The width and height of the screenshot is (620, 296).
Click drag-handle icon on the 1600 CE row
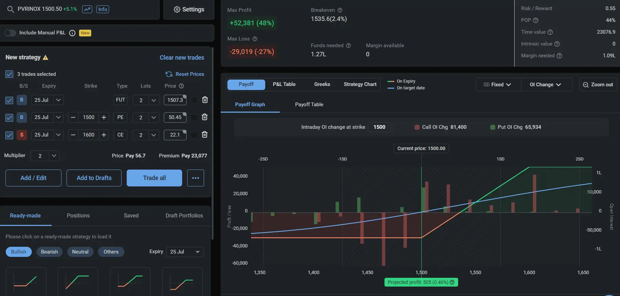(194, 135)
